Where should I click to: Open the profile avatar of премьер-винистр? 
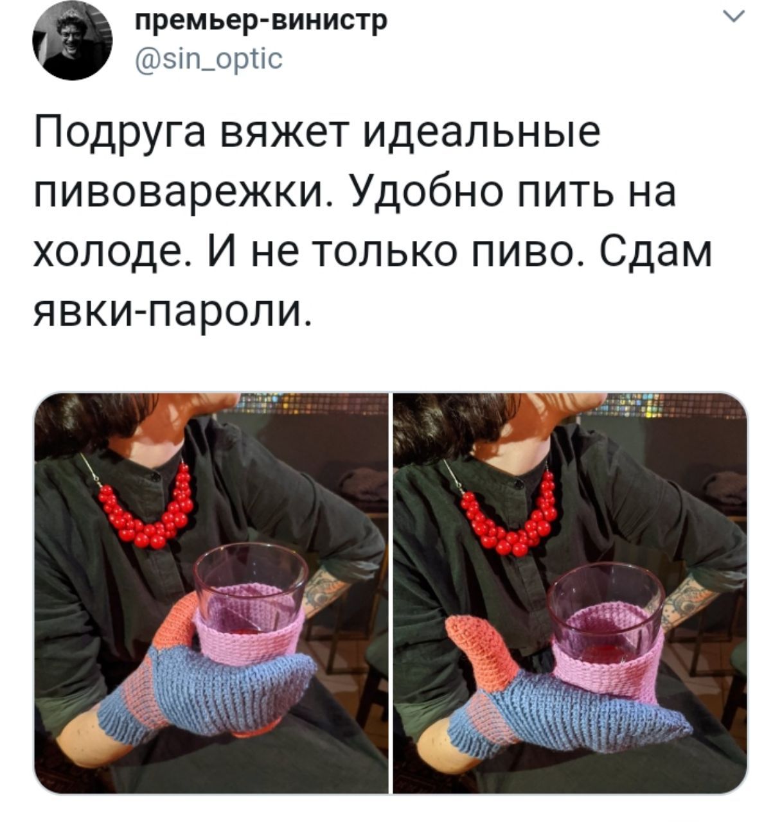click(x=72, y=40)
